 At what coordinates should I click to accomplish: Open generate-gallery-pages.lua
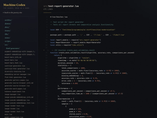pos(17,80)
